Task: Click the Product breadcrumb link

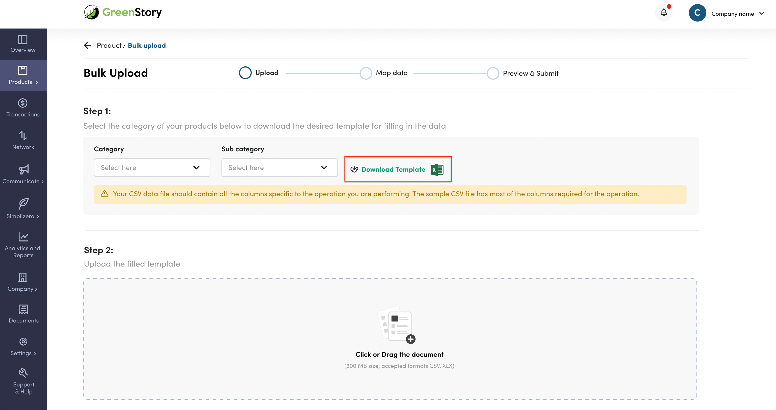Action: [109, 45]
